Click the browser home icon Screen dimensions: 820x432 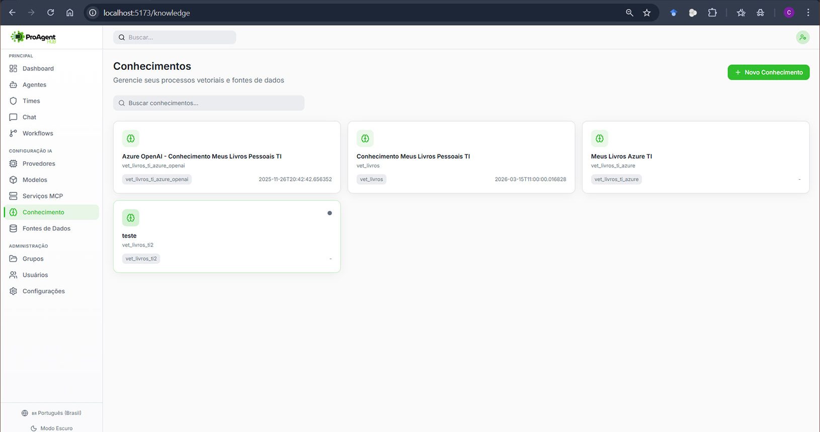pyautogui.click(x=70, y=13)
